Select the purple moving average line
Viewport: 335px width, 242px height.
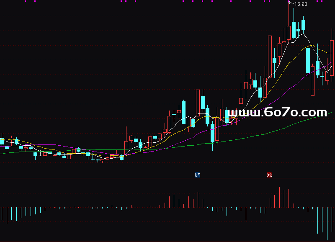[293, 83]
